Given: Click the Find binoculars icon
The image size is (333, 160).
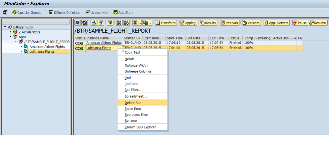Looking at the screenshot, I should click(119, 23).
